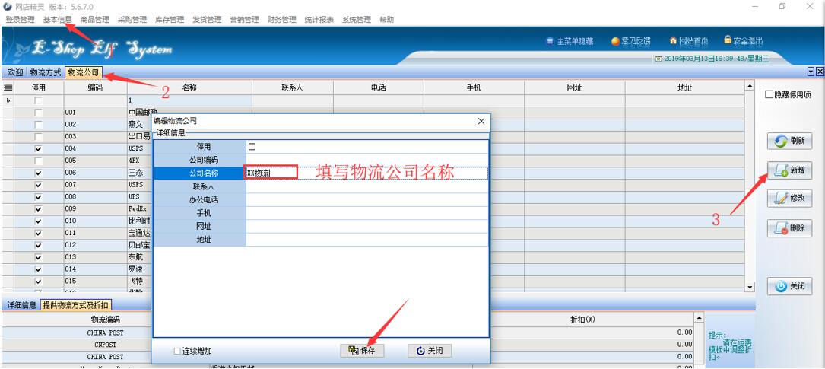This screenshot has height=369, width=825.
Task: Click 关闭 at the dialog bottom
Action: pos(430,351)
